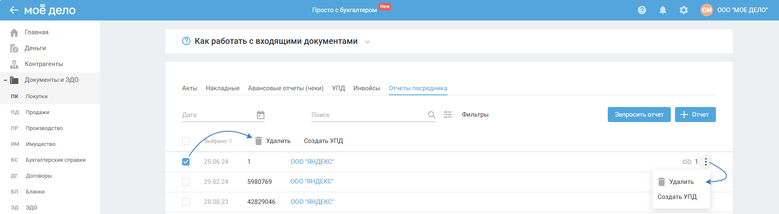The width and height of the screenshot is (779, 214).
Task: Open the filters sliders icon
Action: (448, 115)
